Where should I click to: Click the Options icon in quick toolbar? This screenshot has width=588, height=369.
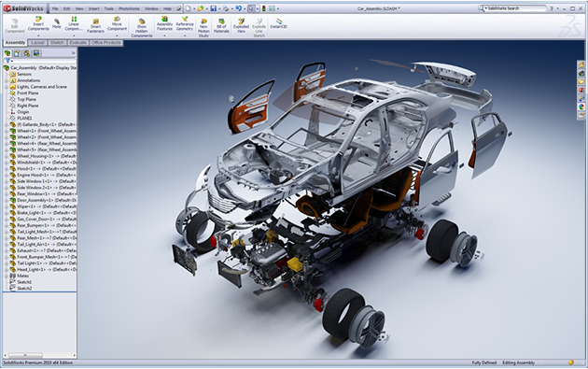click(272, 8)
